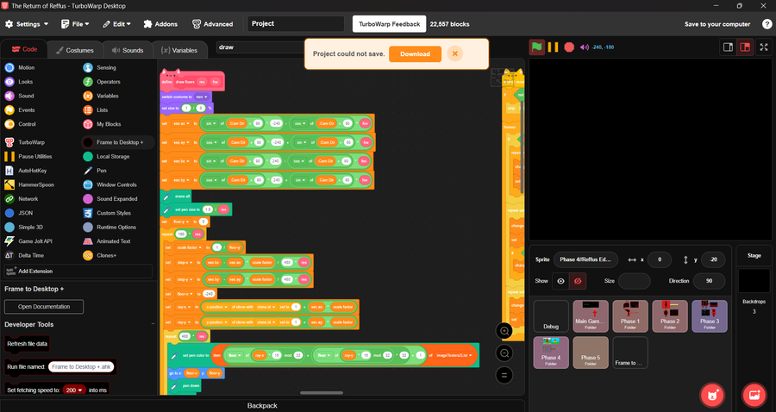The width and height of the screenshot is (776, 412).
Task: Click Save to your computer
Action: [x=717, y=24]
